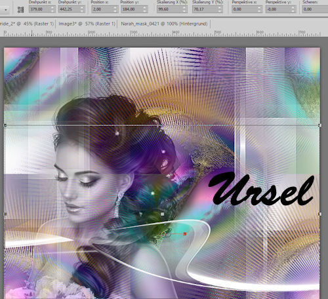Click the right-middle selection handle
Image resolution: width=328 pixels, height=299 pixels.
[x=320, y=214]
